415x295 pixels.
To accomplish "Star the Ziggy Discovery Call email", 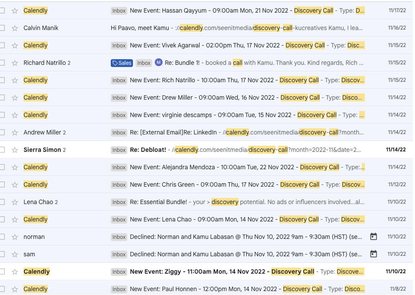I will click(15, 272).
